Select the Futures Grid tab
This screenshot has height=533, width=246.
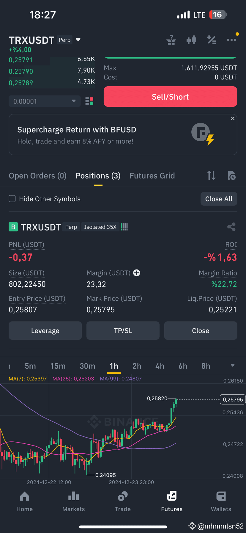[152, 175]
